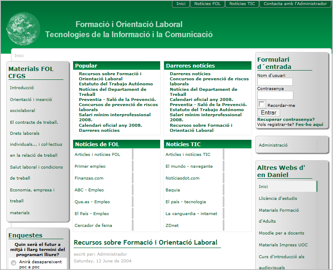The height and width of the screenshot is (270, 333).
Task: Open the Recuperar contrasenya link
Action: pos(286,120)
